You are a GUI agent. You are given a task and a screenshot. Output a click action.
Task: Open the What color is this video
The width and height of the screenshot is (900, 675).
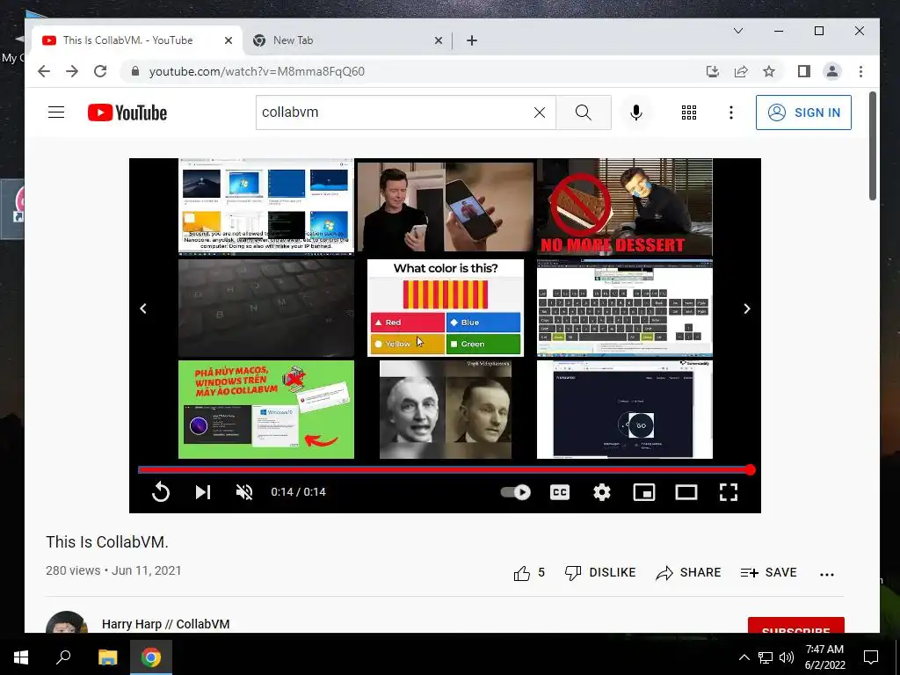pyautogui.click(x=446, y=308)
